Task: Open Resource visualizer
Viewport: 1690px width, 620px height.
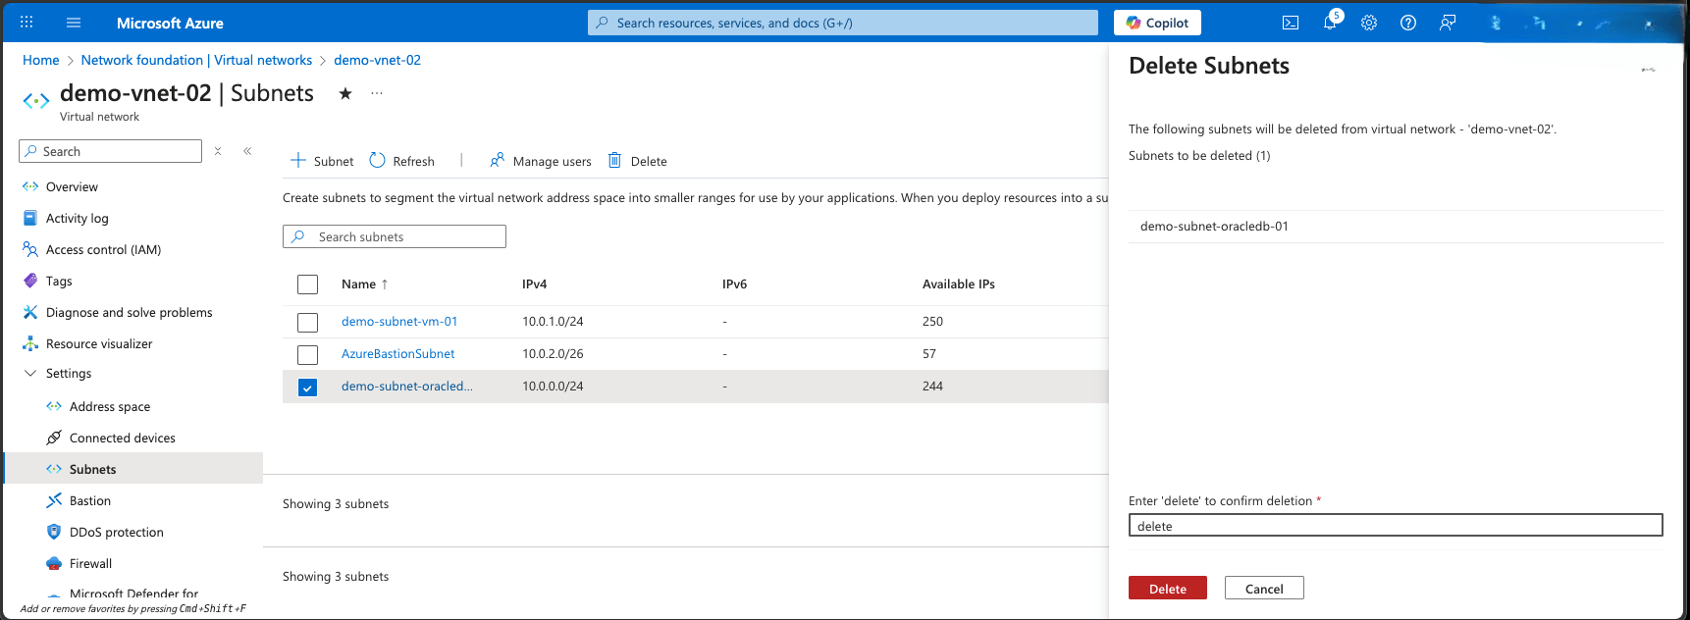Action: point(99,343)
